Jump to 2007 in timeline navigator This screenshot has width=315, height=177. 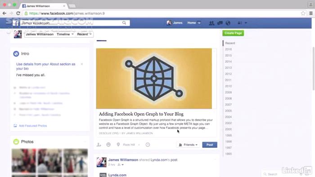229,105
